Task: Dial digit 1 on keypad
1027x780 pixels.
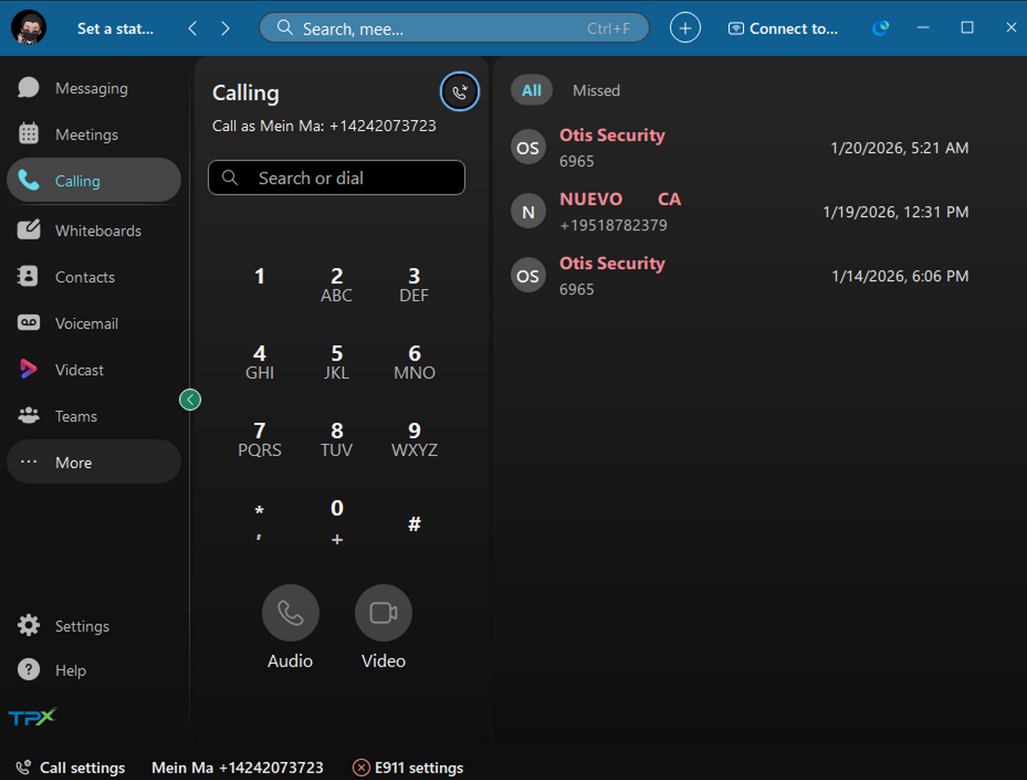Action: [x=259, y=277]
